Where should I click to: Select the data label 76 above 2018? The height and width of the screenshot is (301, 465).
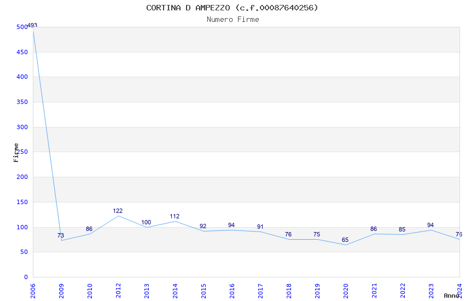click(x=288, y=234)
